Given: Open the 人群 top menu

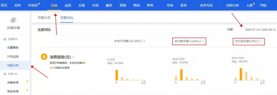Looking at the screenshot, I should coord(250,5).
